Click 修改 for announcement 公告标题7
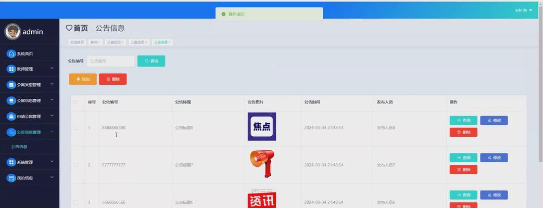The image size is (543, 208). (x=494, y=158)
